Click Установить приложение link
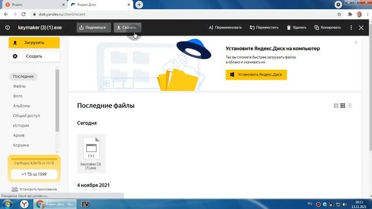The width and height of the screenshot is (372, 209). pos(34,189)
